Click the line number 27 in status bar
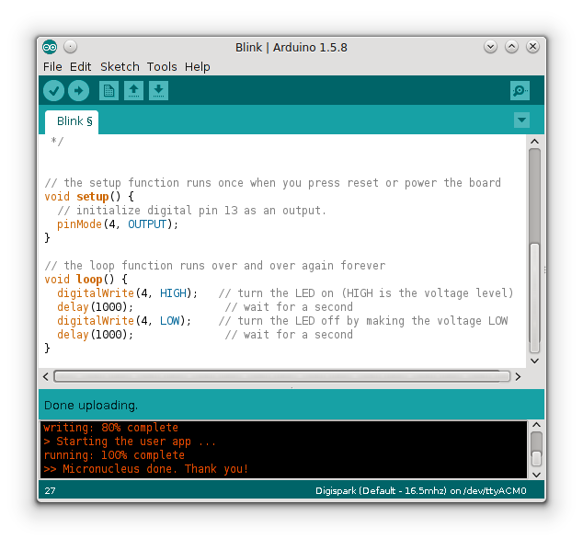This screenshot has width=583, height=539. [50, 490]
